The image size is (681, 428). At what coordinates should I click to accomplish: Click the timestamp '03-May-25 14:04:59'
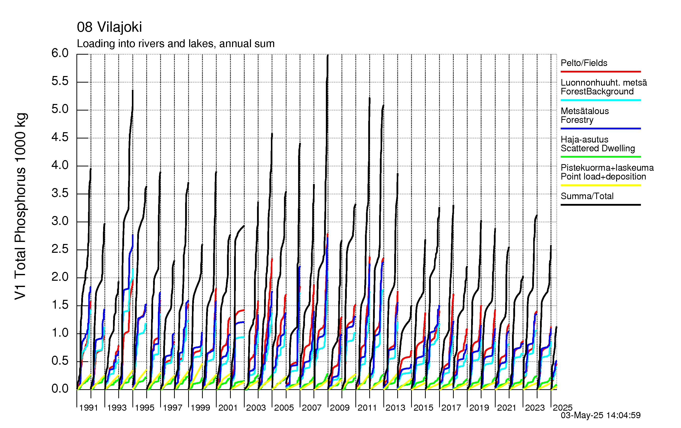pyautogui.click(x=601, y=415)
